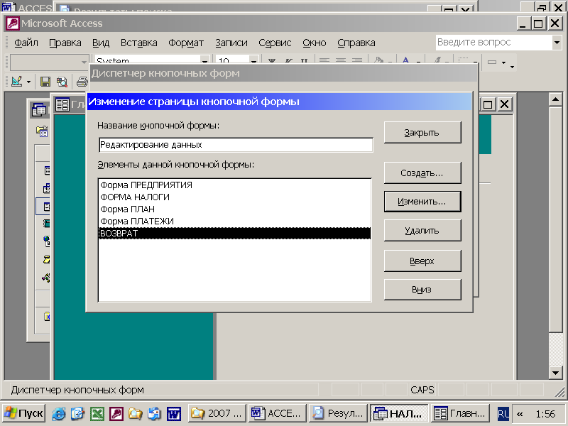
Task: Open folder explorer icon in quick launch
Action: coord(135,413)
